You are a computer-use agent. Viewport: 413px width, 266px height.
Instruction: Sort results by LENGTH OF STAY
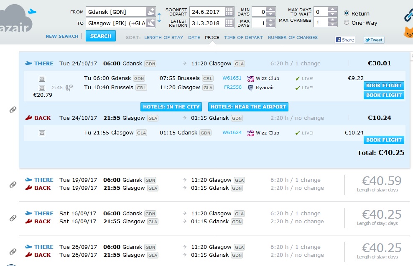(163, 37)
